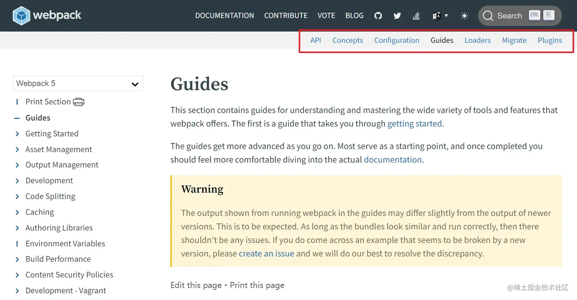Follow the 'getting started' inline link
Viewport: 577px width, 300px height.
pyautogui.click(x=414, y=124)
